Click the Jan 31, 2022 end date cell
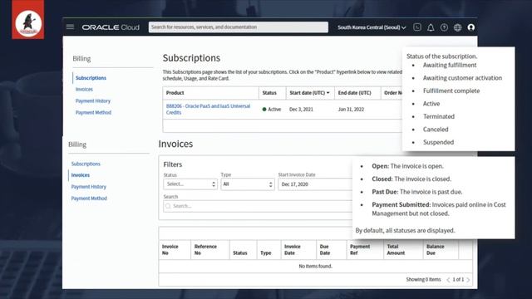Viewport: 532px width, 299px height. [351, 110]
